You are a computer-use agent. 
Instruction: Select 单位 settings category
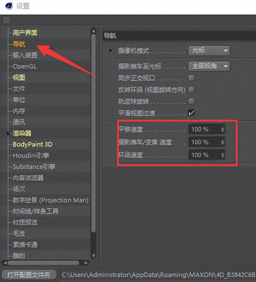[x=19, y=100]
